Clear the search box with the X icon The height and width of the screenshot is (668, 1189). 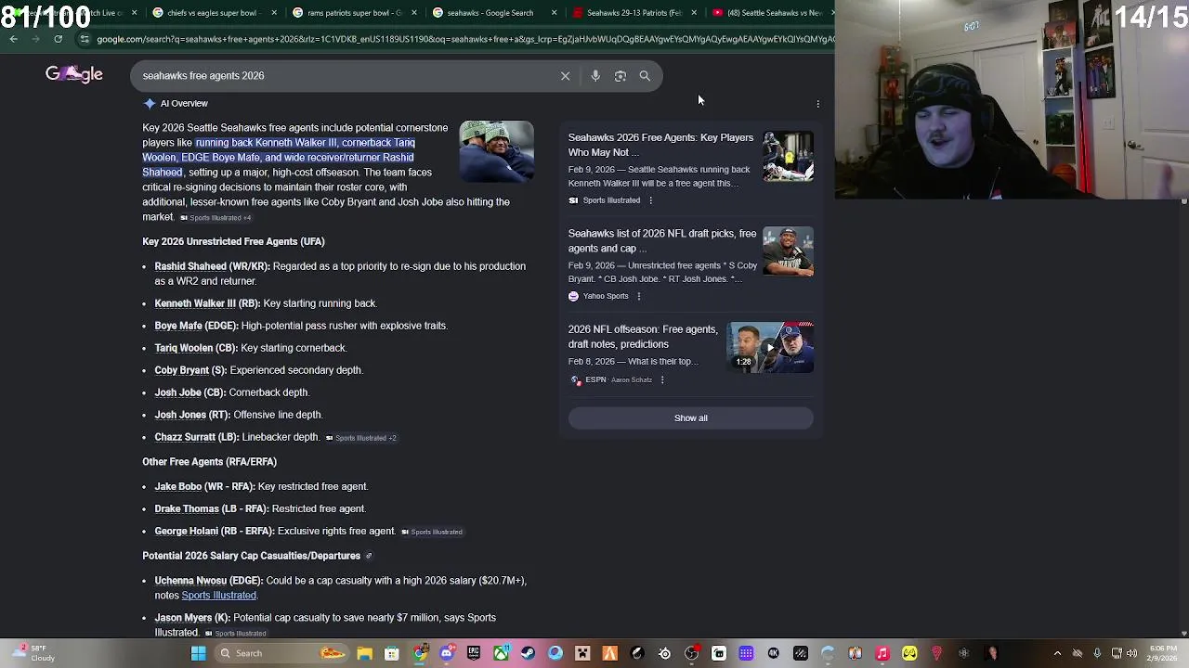pyautogui.click(x=565, y=76)
